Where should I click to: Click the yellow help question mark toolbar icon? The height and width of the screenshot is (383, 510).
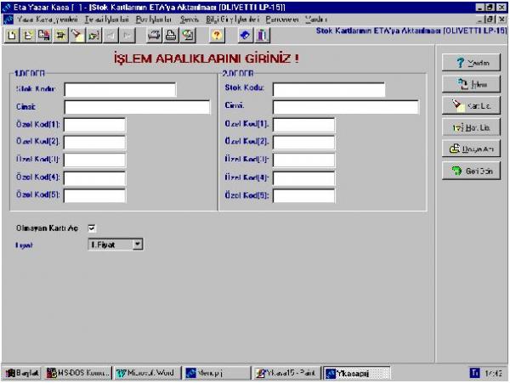click(217, 36)
